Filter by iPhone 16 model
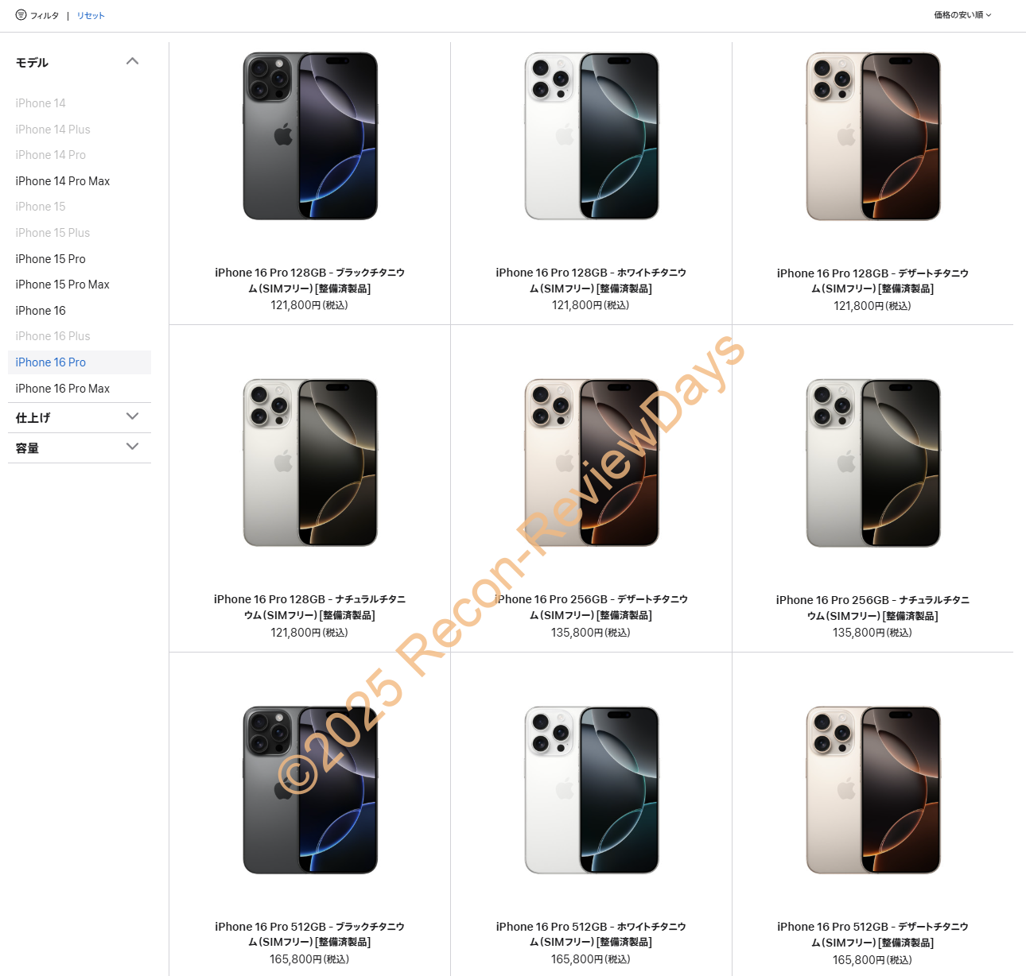 [41, 311]
